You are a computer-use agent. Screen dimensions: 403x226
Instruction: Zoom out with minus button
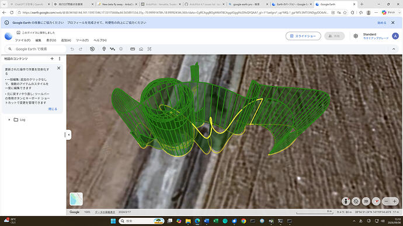click(386, 202)
